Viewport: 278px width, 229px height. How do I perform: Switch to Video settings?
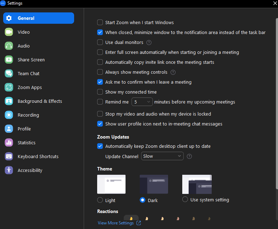point(39,32)
